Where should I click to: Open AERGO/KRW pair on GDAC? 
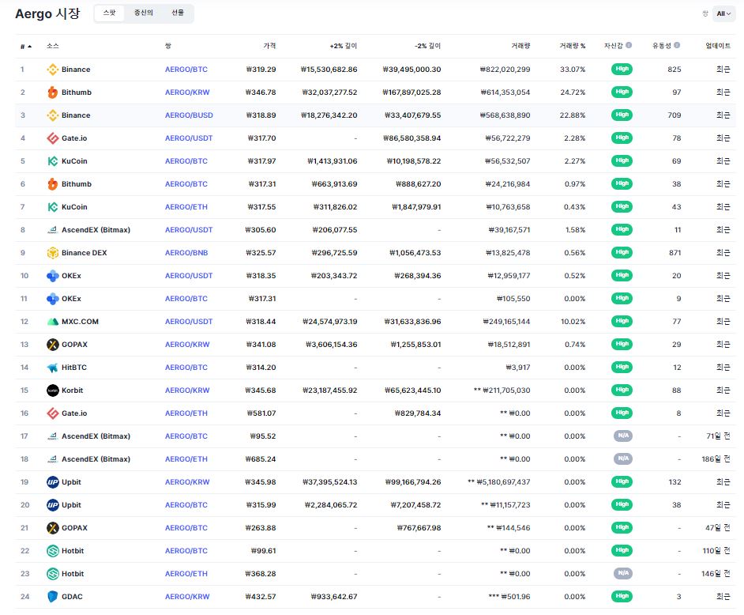pos(187,597)
